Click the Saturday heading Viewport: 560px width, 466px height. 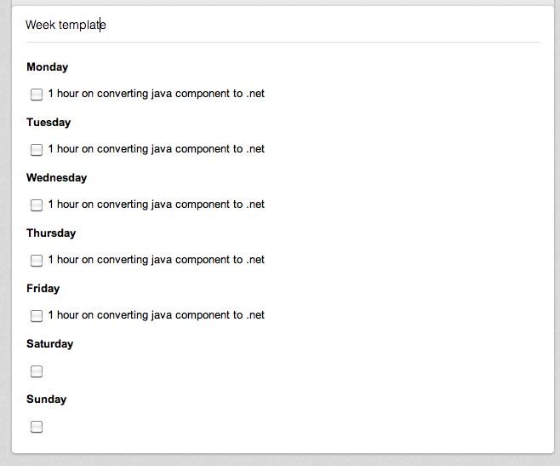[x=50, y=344]
